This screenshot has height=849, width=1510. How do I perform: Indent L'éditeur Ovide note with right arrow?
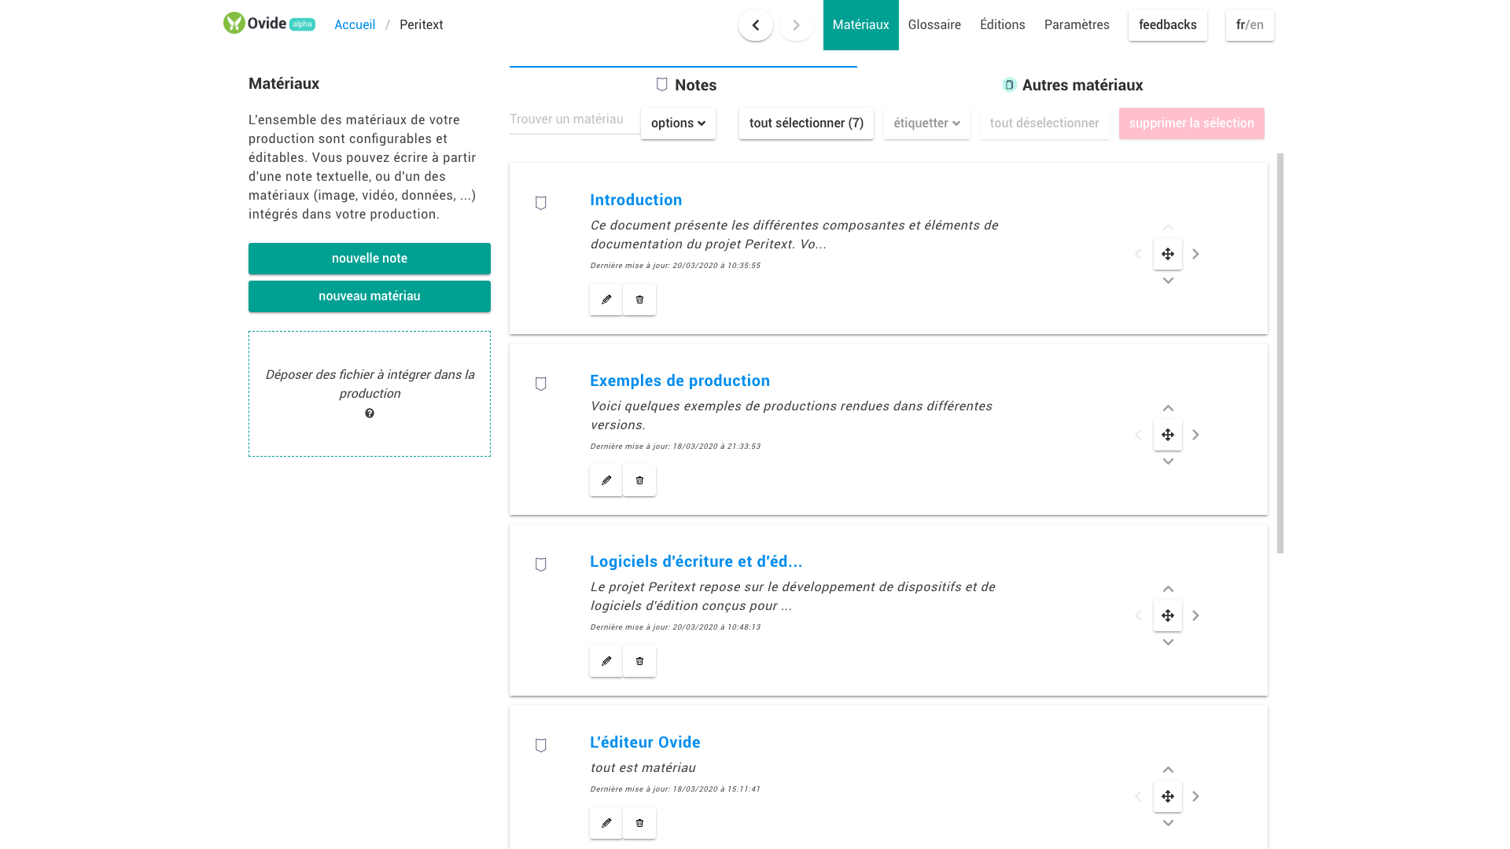click(x=1195, y=796)
